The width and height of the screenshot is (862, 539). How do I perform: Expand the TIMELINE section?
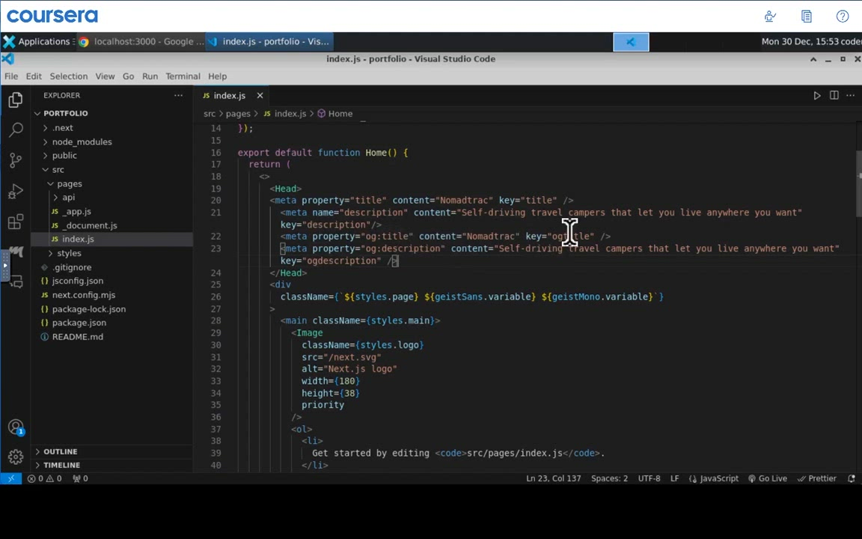(x=112, y=465)
